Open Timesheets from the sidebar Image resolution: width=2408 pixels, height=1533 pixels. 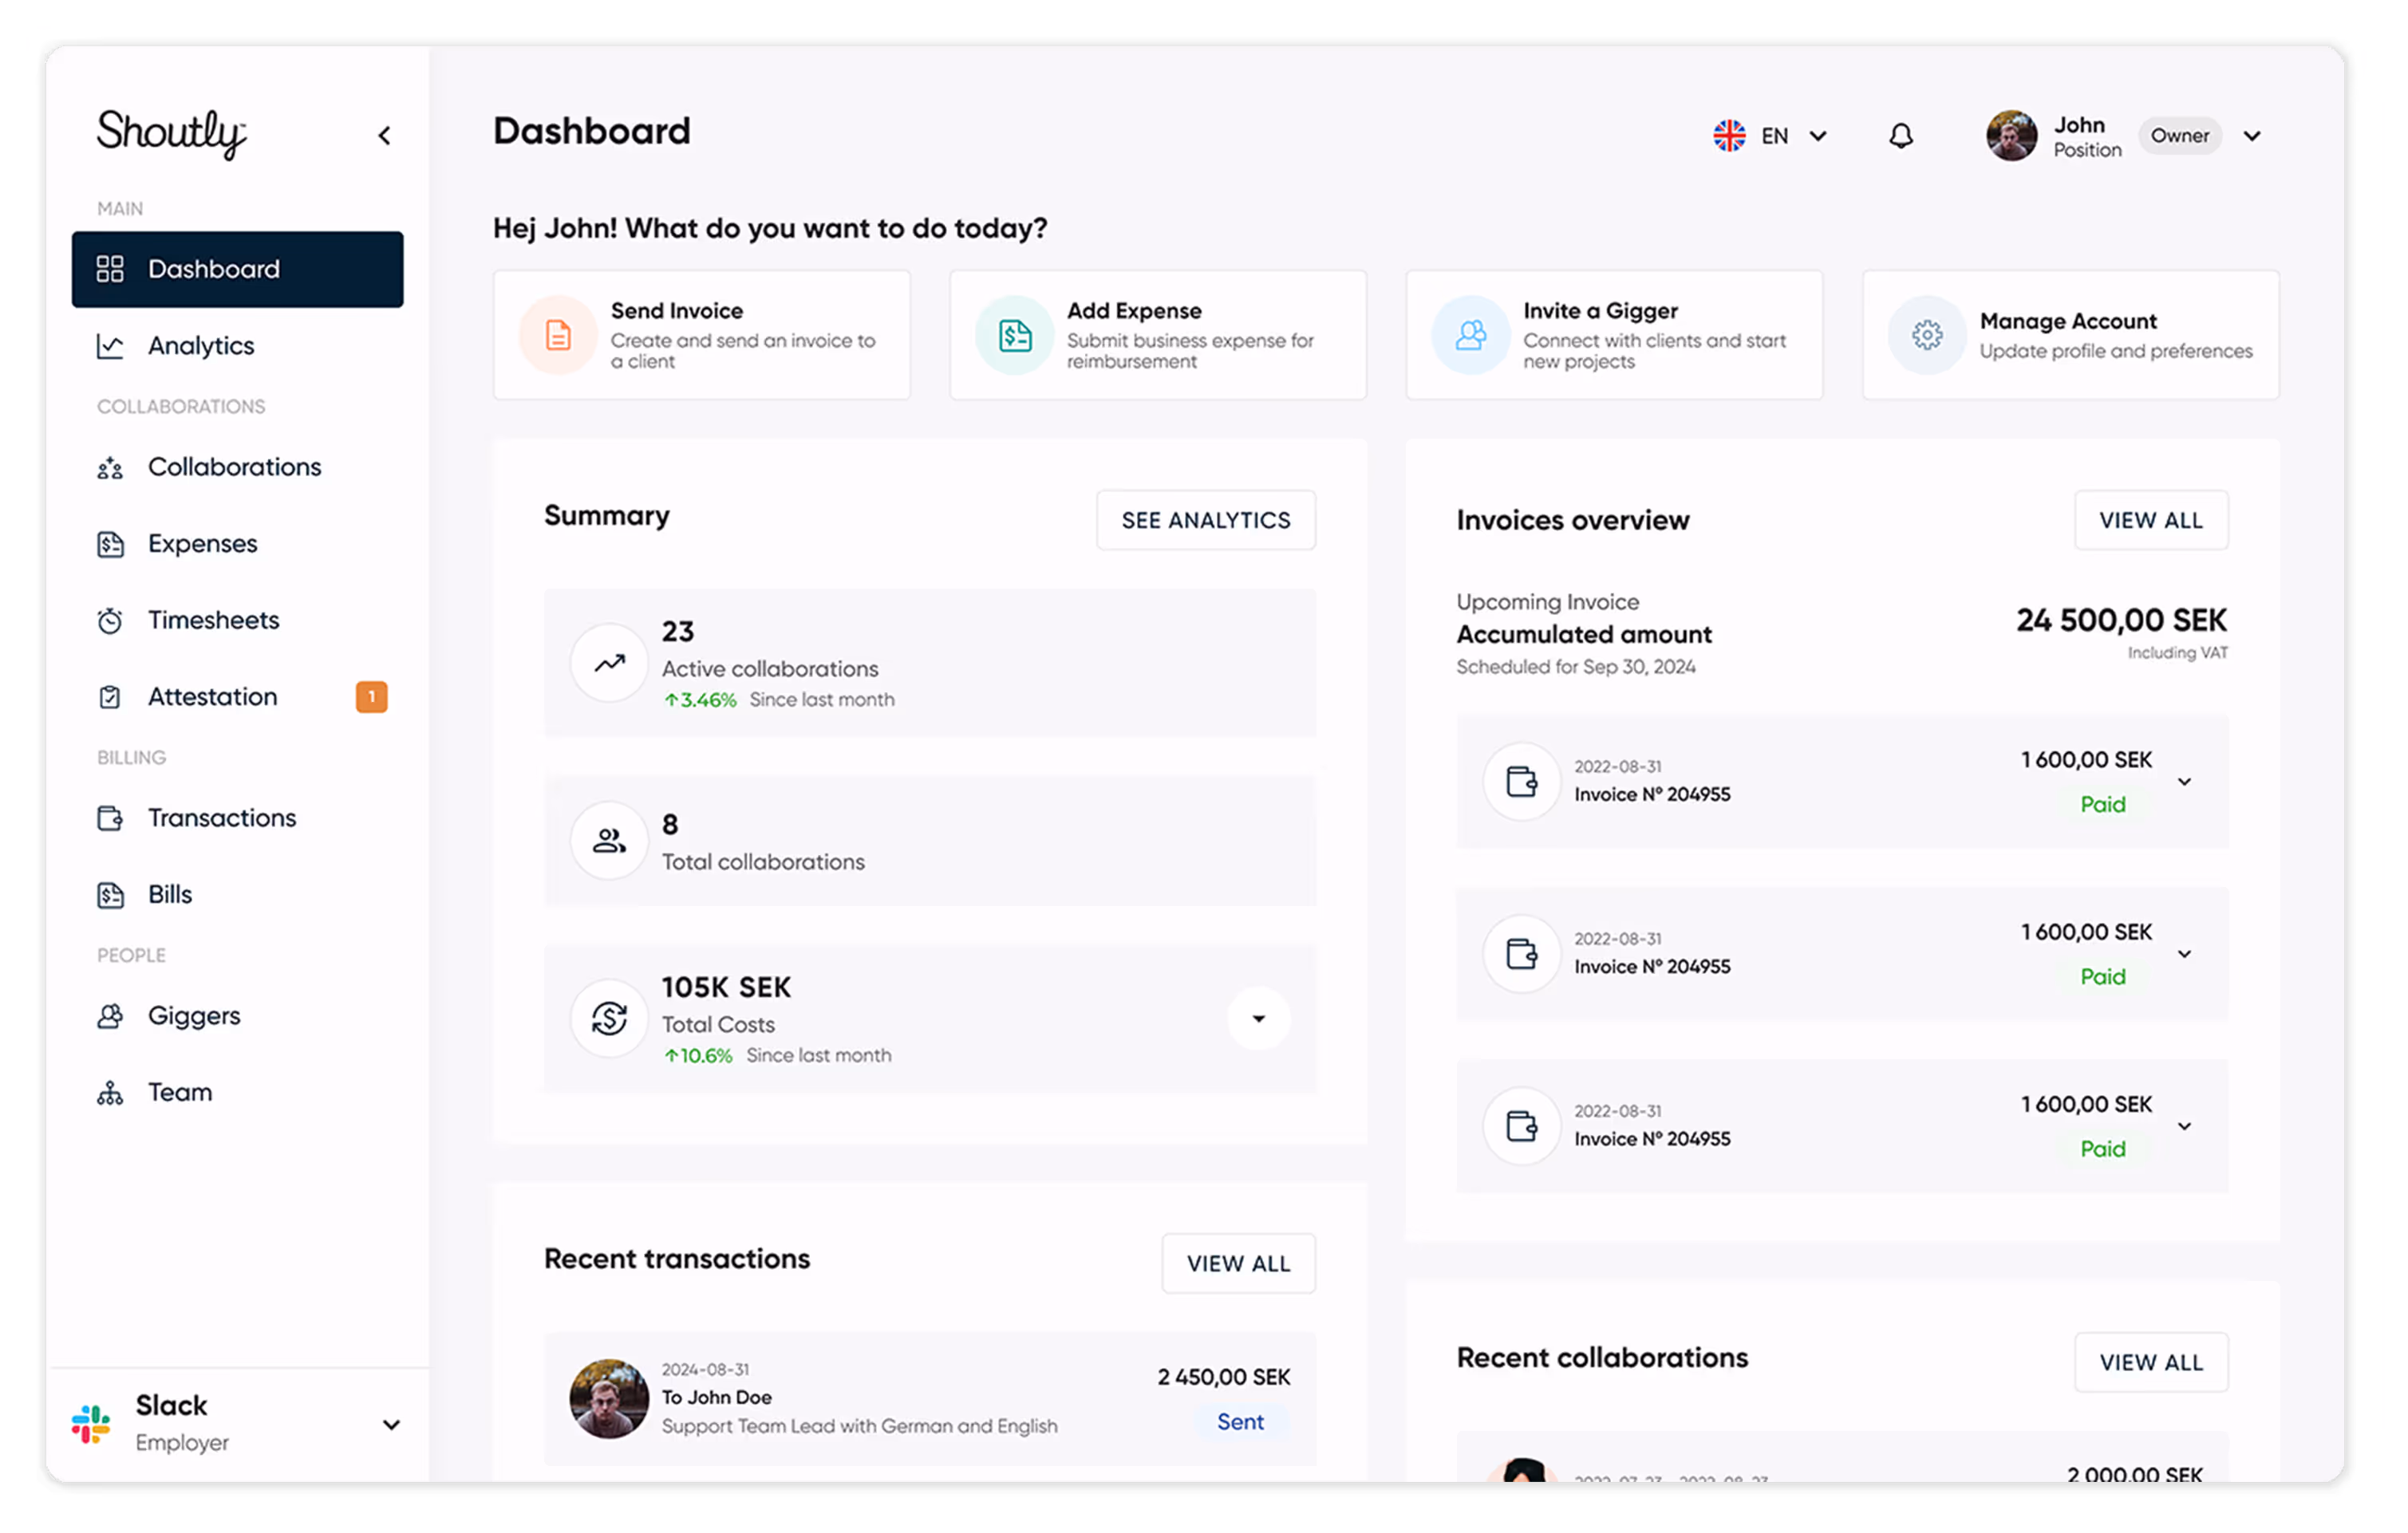[213, 620]
